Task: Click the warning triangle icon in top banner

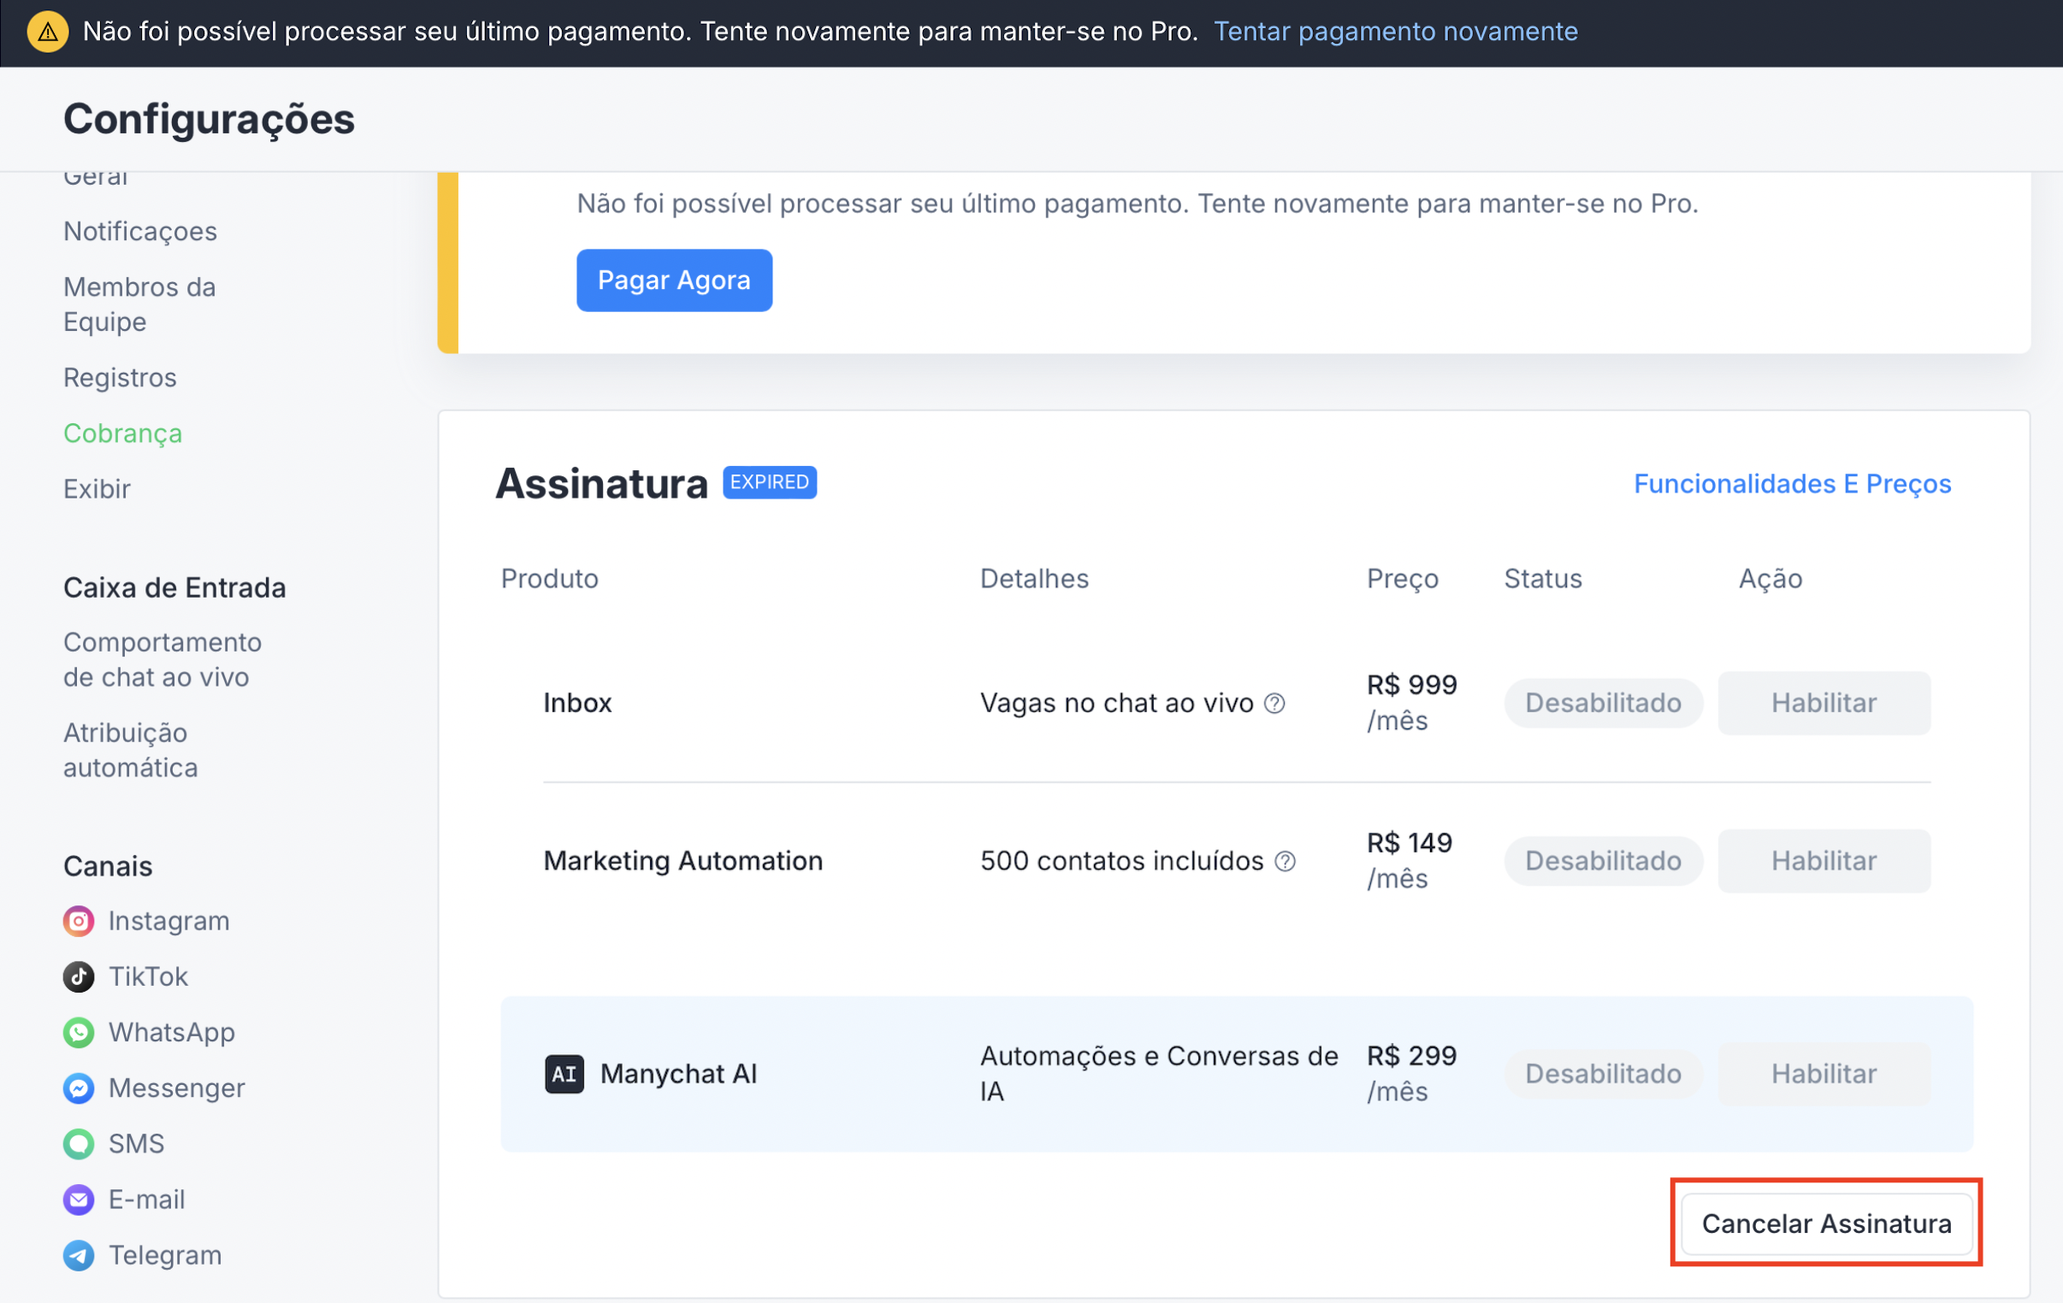Action: (48, 32)
